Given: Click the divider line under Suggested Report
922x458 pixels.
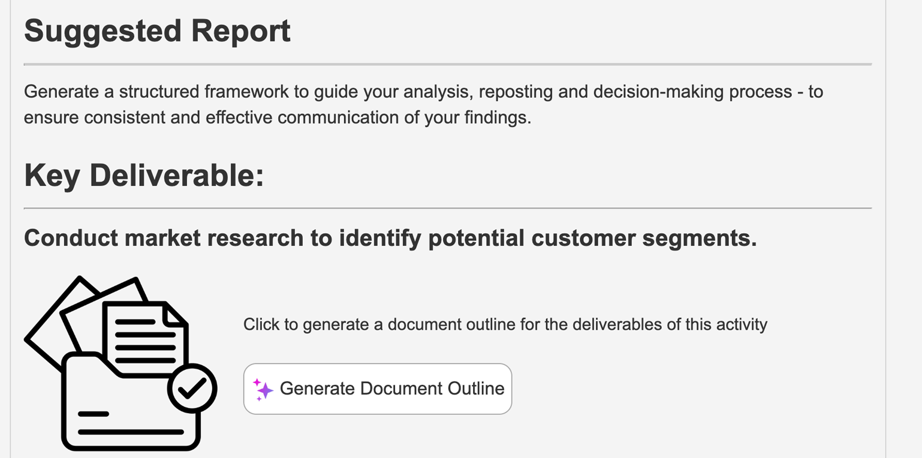Looking at the screenshot, I should point(447,64).
